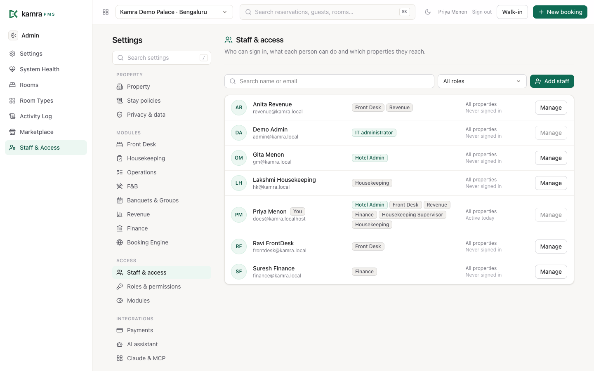The width and height of the screenshot is (594, 371).
Task: Click the Banquets & Groups calendar icon
Action: point(120,200)
